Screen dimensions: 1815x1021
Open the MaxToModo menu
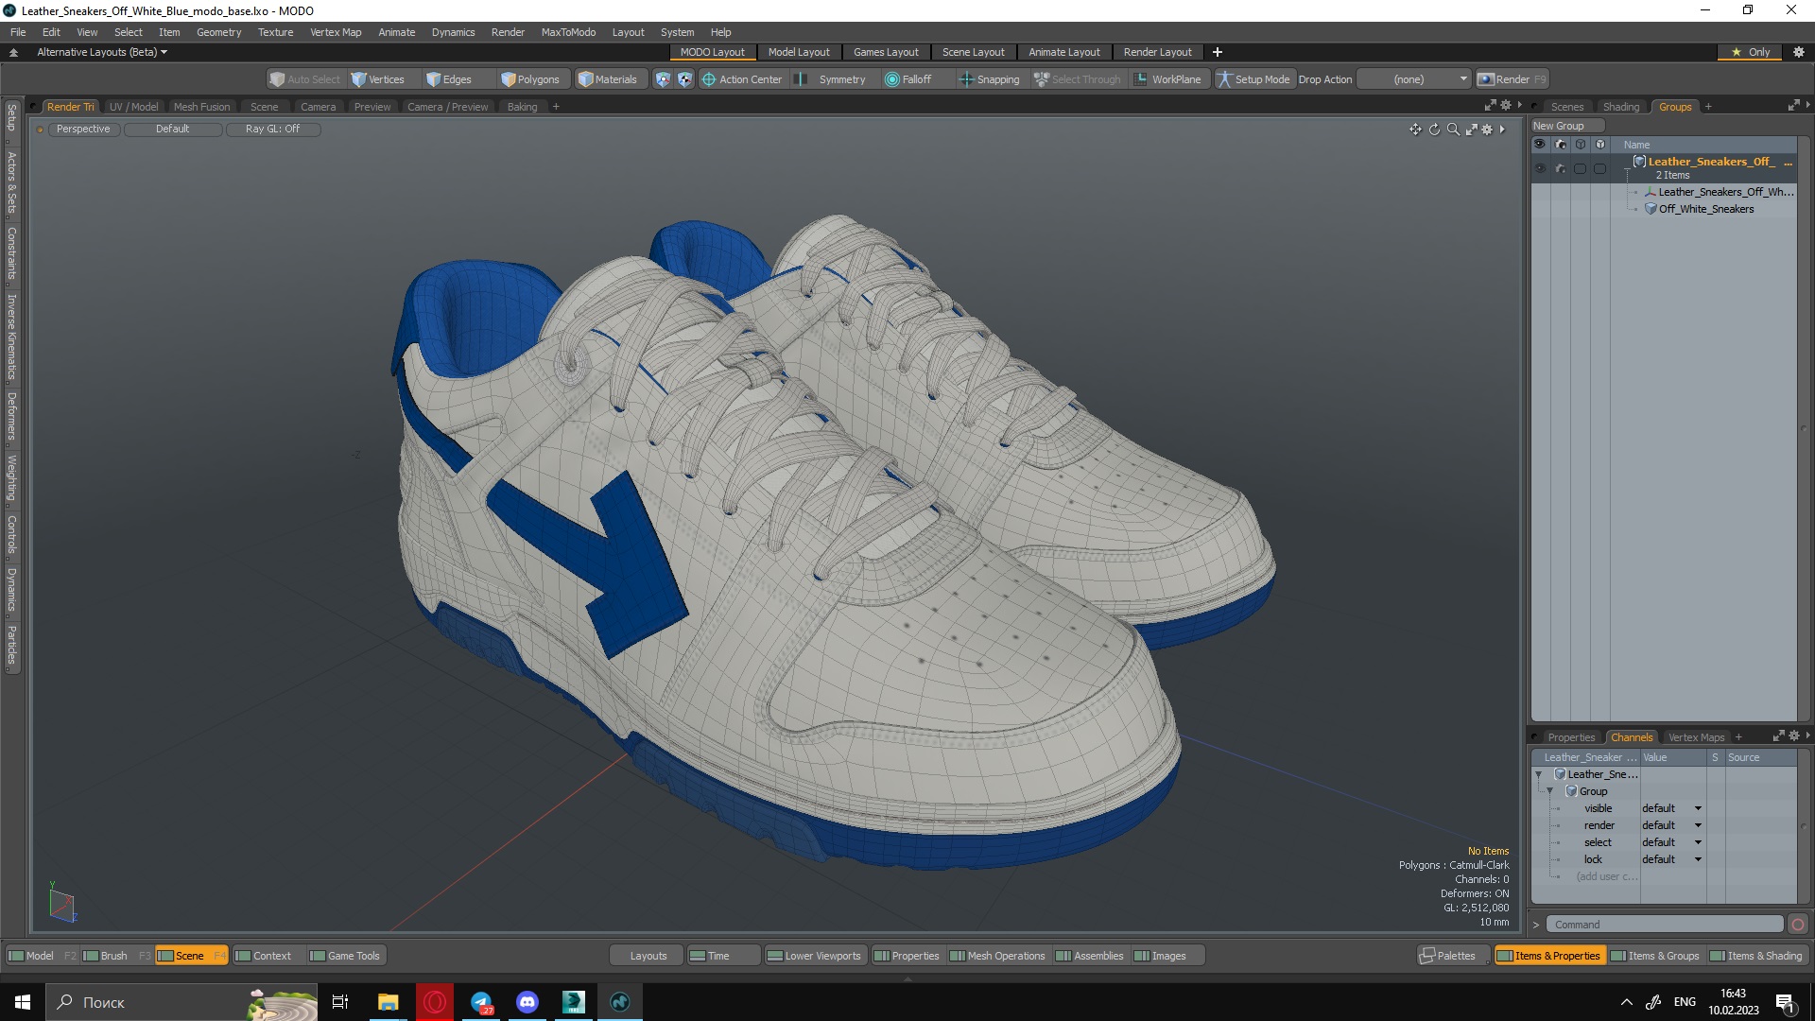click(x=568, y=32)
